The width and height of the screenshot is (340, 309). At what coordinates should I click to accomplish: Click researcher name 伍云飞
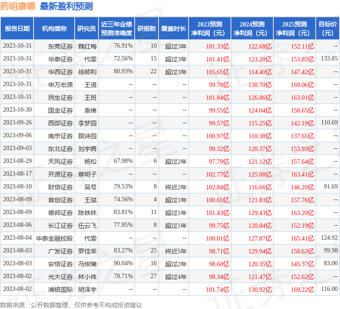click(87, 226)
